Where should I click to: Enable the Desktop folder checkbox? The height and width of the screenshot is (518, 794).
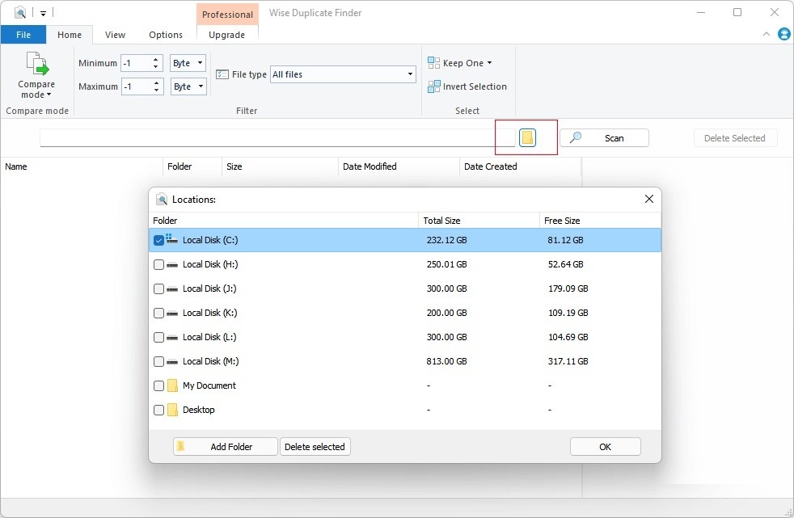click(x=158, y=410)
